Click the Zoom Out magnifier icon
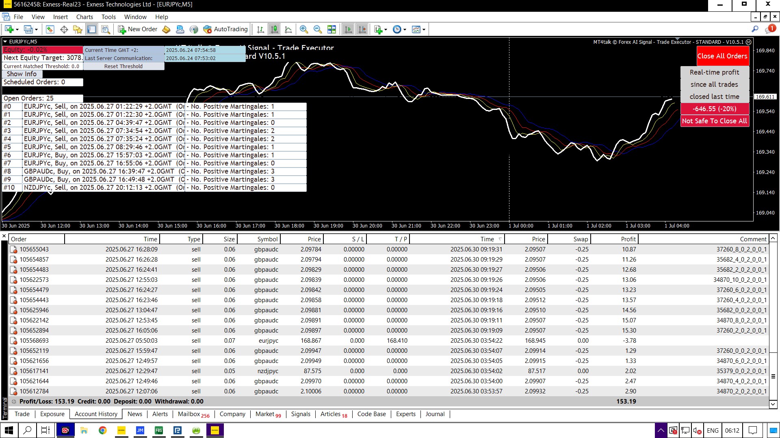Image resolution: width=780 pixels, height=438 pixels. coord(318,29)
